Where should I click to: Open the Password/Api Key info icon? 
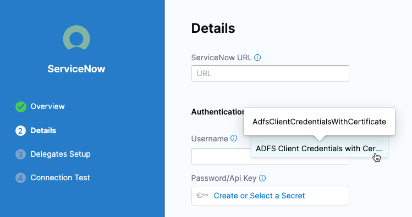tap(262, 178)
